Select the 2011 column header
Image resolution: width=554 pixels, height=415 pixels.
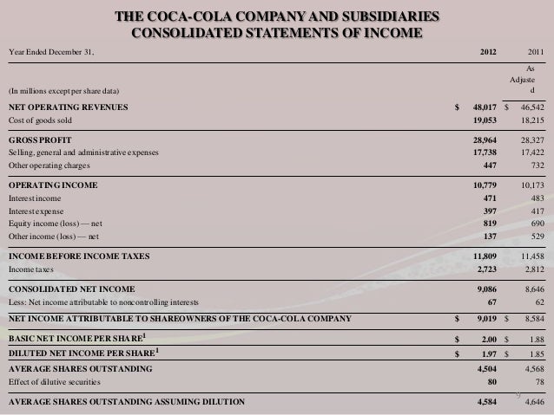[x=536, y=52]
